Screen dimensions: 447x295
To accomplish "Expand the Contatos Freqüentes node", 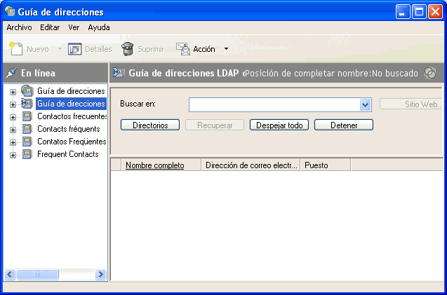I will coord(13,142).
